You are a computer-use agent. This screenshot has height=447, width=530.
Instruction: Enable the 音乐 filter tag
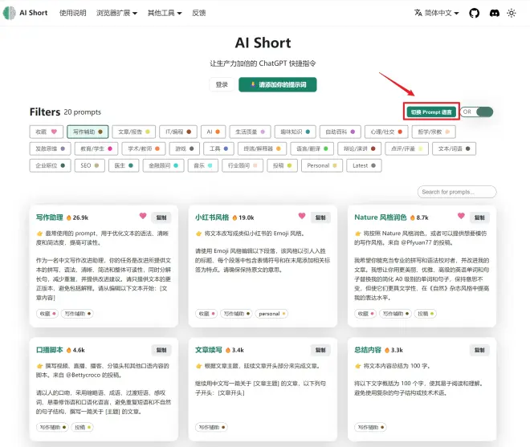pyautogui.click(x=203, y=165)
